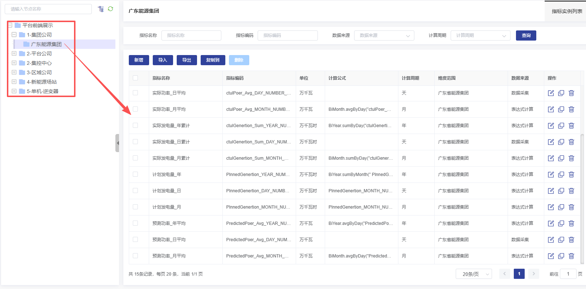This screenshot has height=289, width=586.
Task: Edit the 实际功率_日平均 row
Action: 551,93
